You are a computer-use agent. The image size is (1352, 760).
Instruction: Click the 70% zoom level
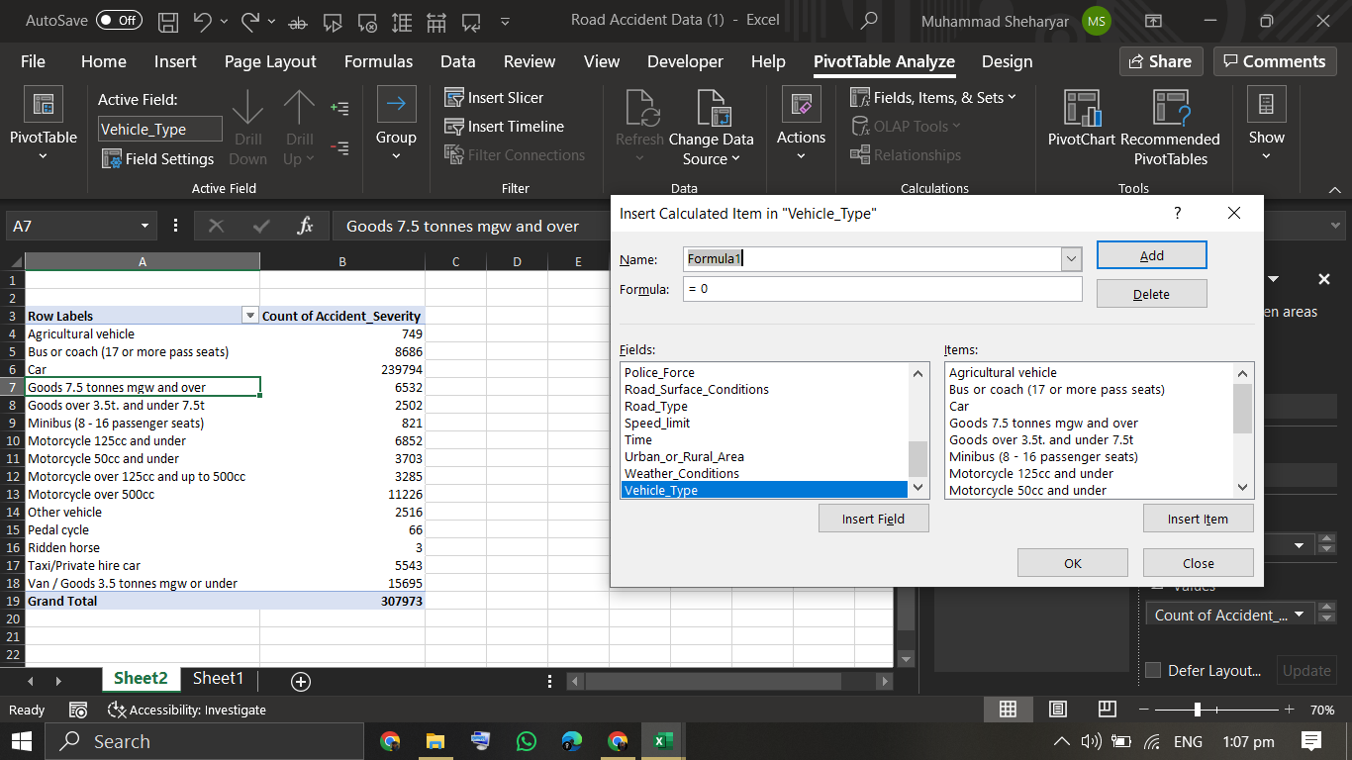[x=1322, y=710]
